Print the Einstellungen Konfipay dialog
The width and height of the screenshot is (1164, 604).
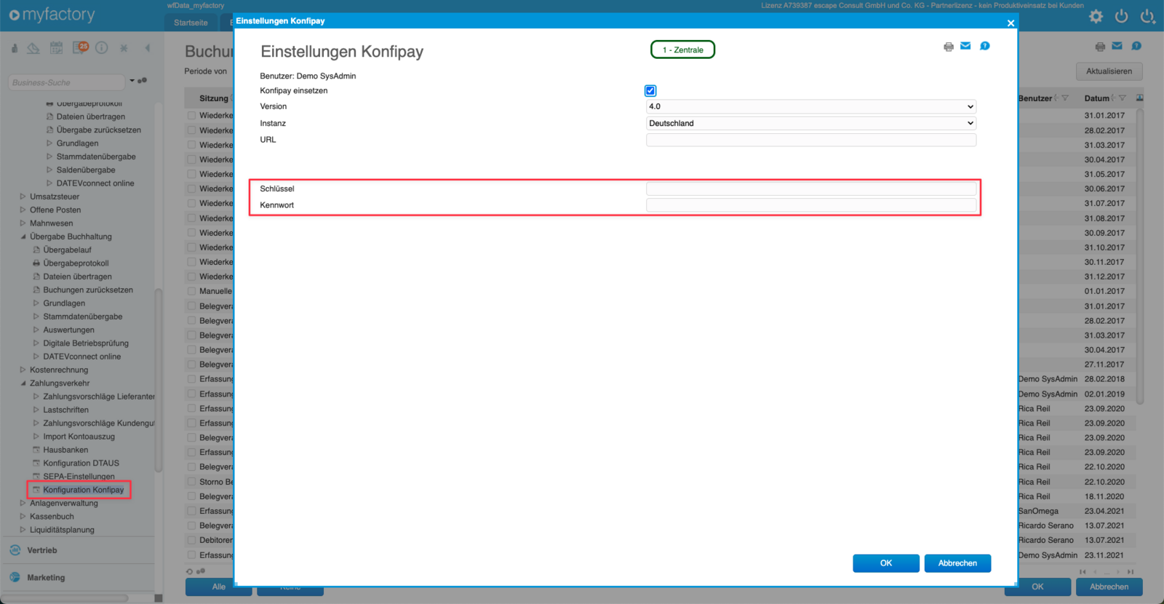point(948,47)
